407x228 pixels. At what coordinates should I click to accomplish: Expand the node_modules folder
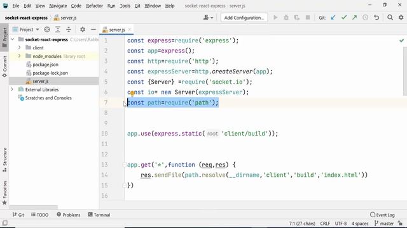(19, 56)
